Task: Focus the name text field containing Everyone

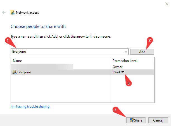Action: 67,52
